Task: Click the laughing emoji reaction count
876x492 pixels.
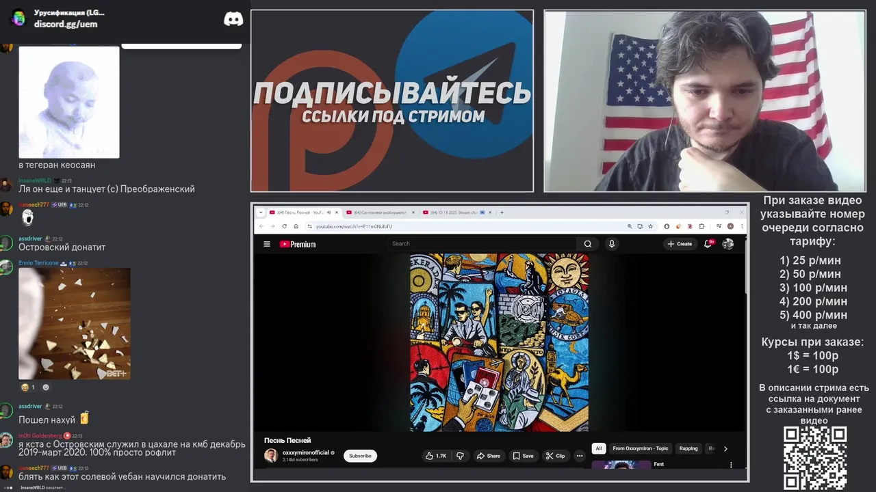Action: tap(27, 387)
